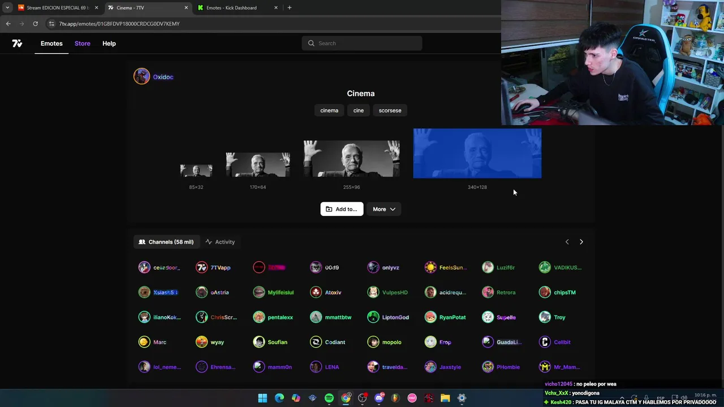Expand the More dropdown
The width and height of the screenshot is (724, 407).
[x=384, y=209]
